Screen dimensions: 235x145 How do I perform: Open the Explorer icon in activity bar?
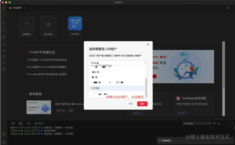[4, 8]
